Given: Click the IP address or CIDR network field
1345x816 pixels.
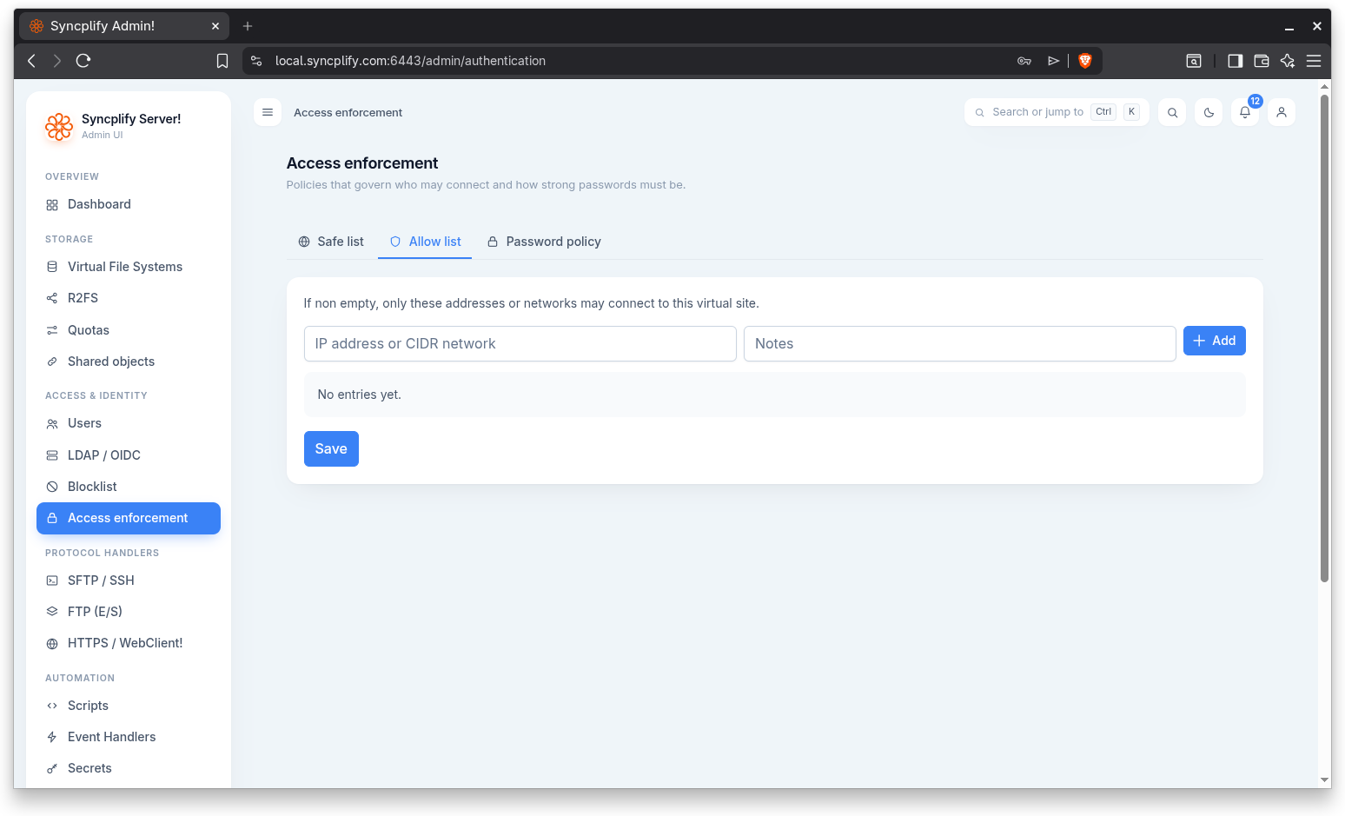Looking at the screenshot, I should coord(520,344).
